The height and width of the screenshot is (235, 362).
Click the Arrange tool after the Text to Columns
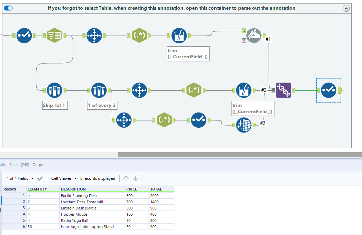pos(94,35)
